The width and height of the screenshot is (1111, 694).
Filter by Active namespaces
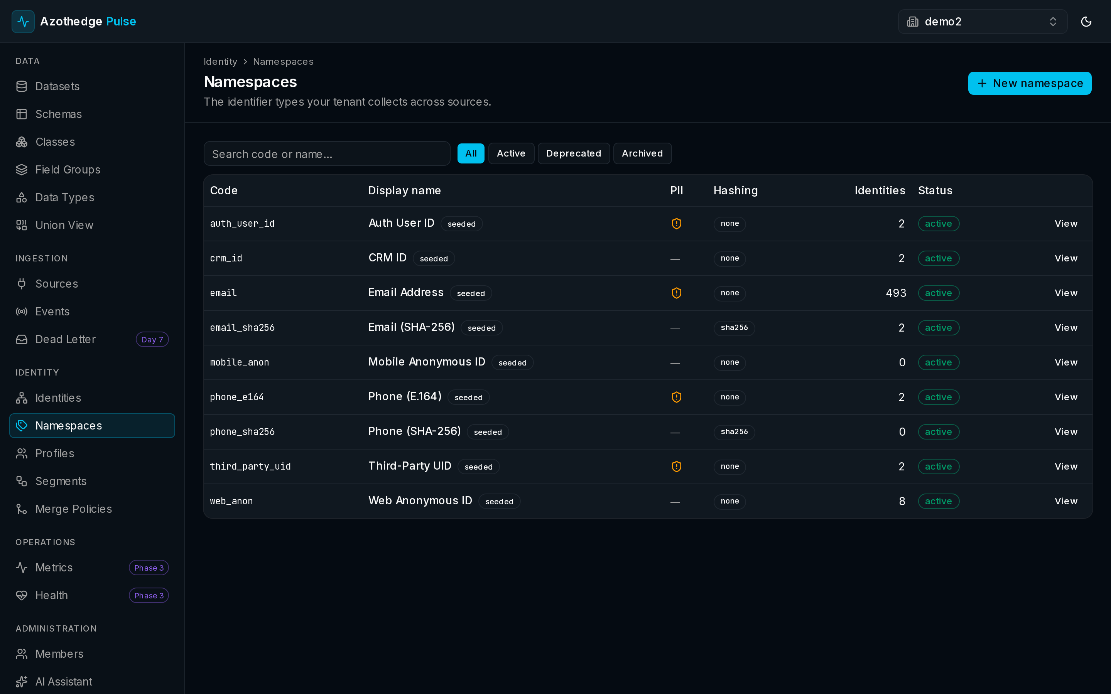tap(511, 153)
